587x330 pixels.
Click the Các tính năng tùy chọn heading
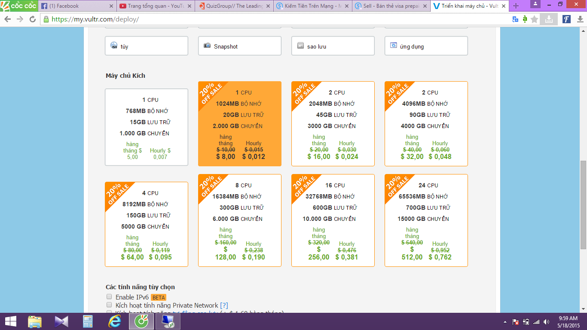[x=140, y=287]
